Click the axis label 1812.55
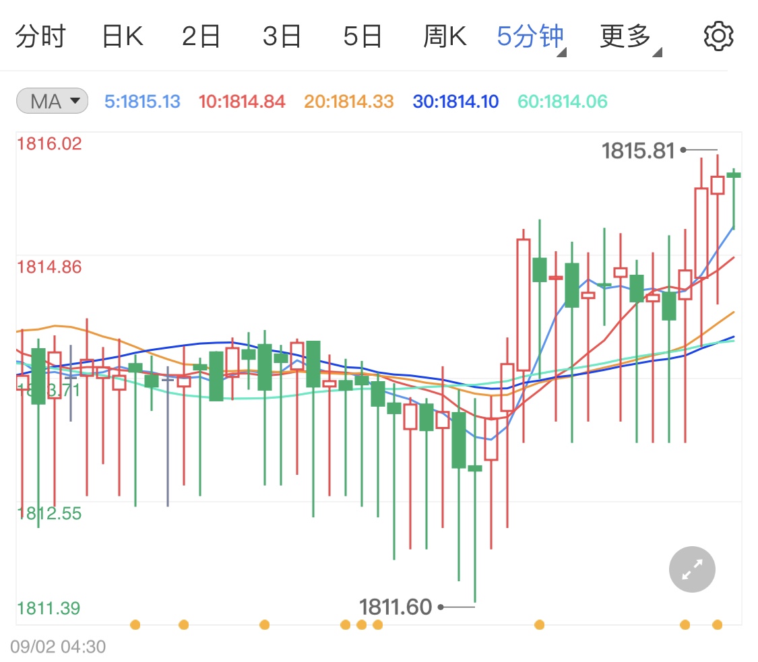The height and width of the screenshot is (662, 758). (49, 513)
